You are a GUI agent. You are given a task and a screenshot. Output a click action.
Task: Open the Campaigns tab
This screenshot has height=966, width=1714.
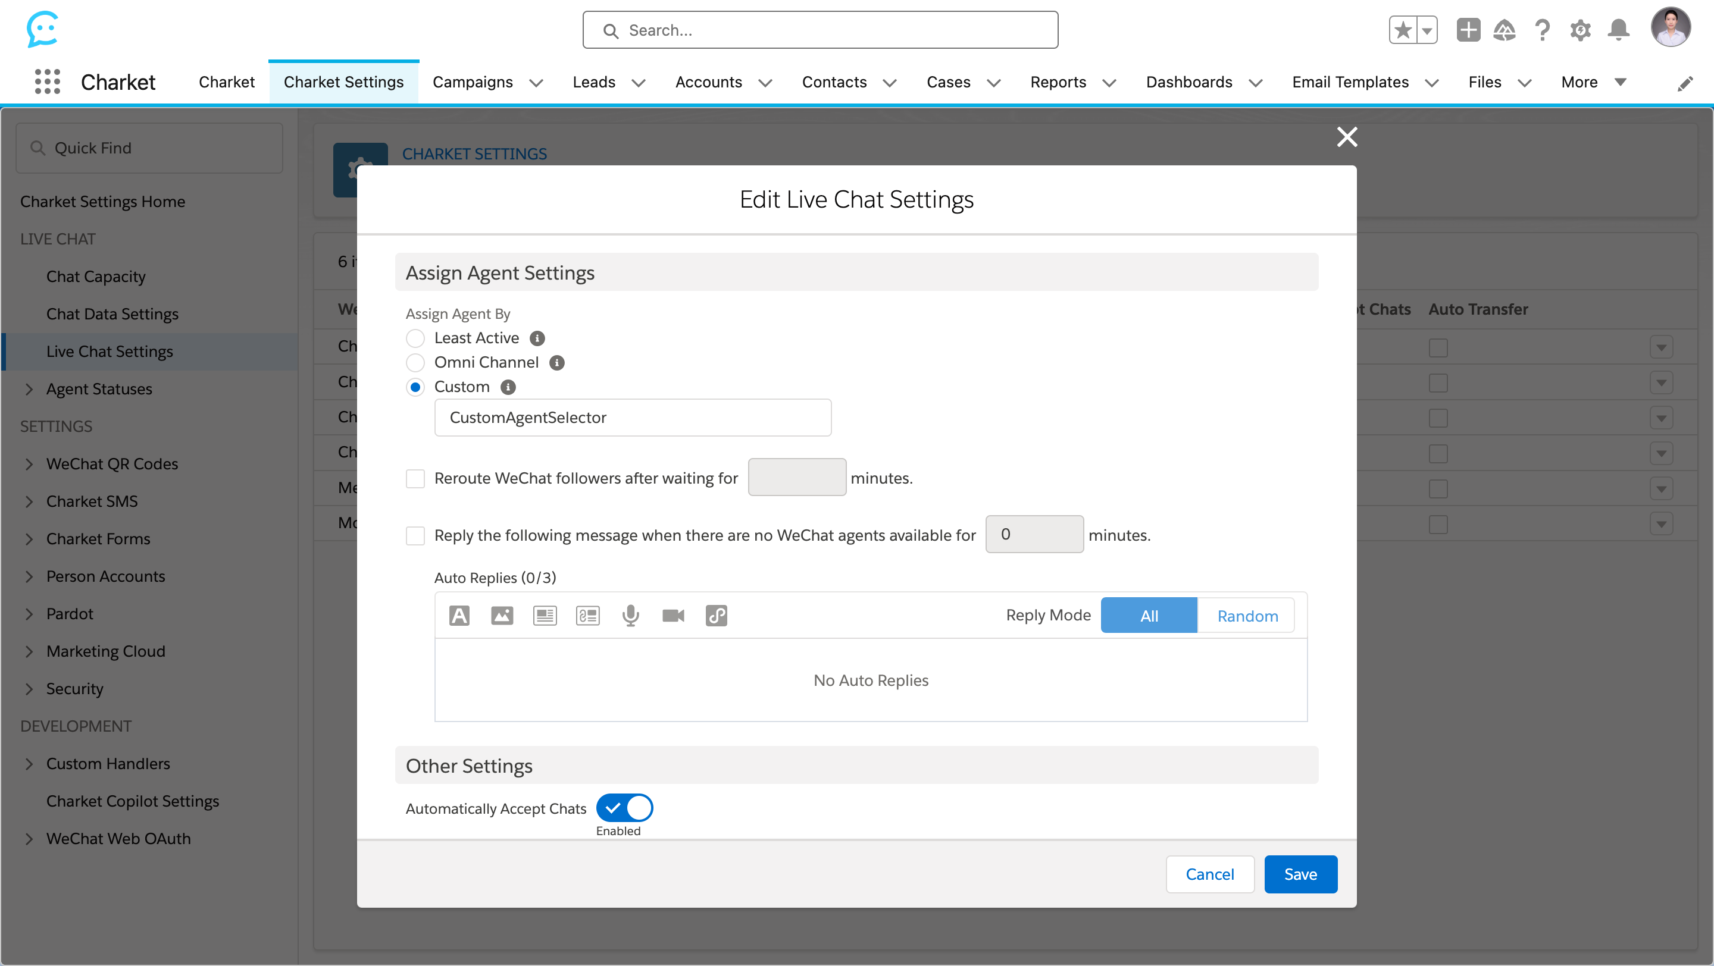coord(473,81)
